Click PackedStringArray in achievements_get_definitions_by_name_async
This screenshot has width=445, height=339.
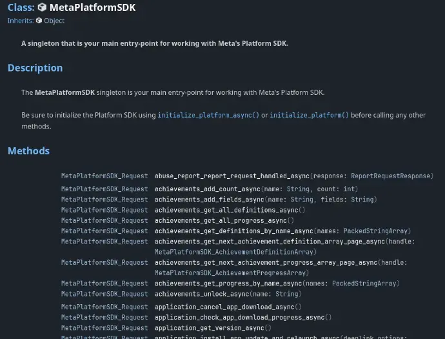(x=375, y=231)
